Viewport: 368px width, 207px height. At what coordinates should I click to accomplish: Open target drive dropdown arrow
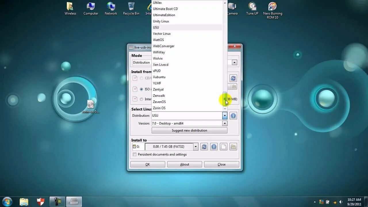pyautogui.click(x=195, y=147)
